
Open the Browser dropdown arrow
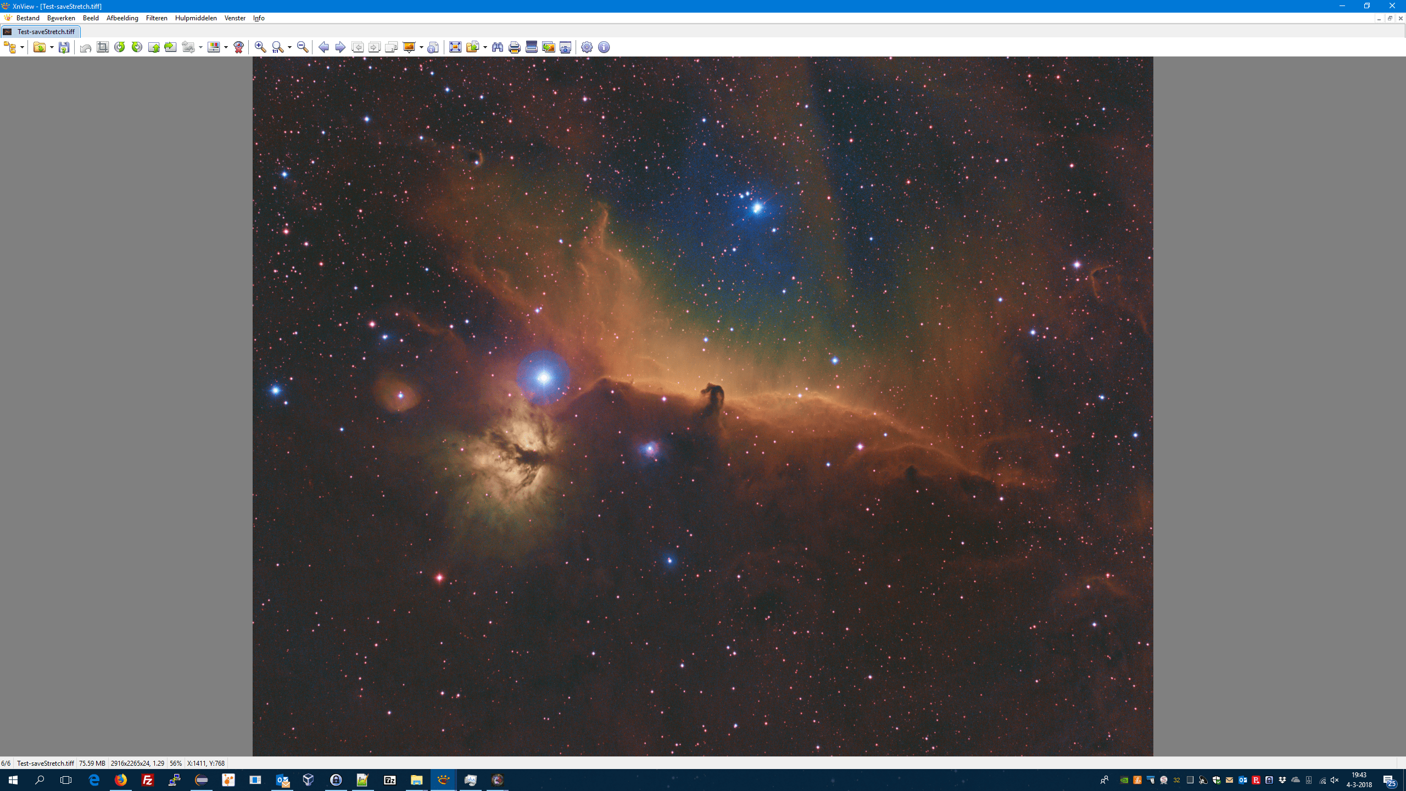[x=22, y=47]
